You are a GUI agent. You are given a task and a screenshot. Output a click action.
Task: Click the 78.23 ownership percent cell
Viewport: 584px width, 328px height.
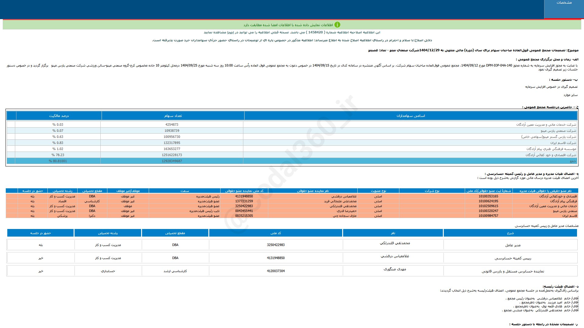(58, 155)
